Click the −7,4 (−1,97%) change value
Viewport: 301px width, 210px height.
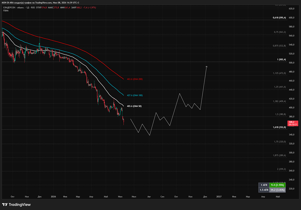(x=89, y=8)
